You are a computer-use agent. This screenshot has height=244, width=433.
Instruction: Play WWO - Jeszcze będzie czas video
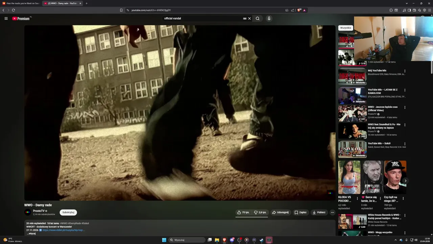tap(352, 113)
